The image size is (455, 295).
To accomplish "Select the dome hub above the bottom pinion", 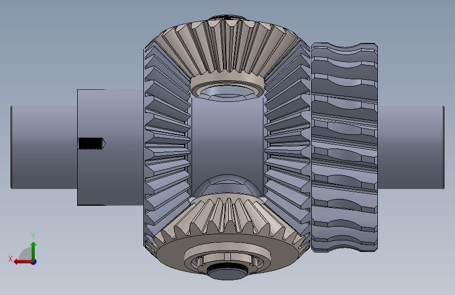I will point(227,185).
